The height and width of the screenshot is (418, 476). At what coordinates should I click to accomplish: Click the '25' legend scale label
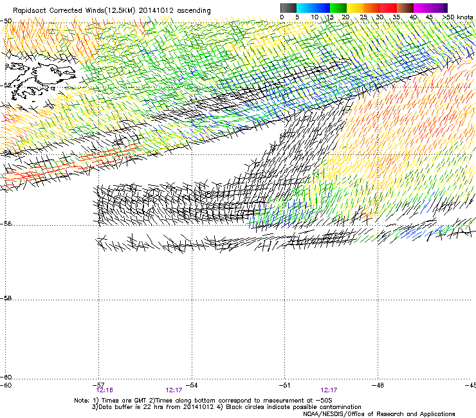[x=363, y=17]
